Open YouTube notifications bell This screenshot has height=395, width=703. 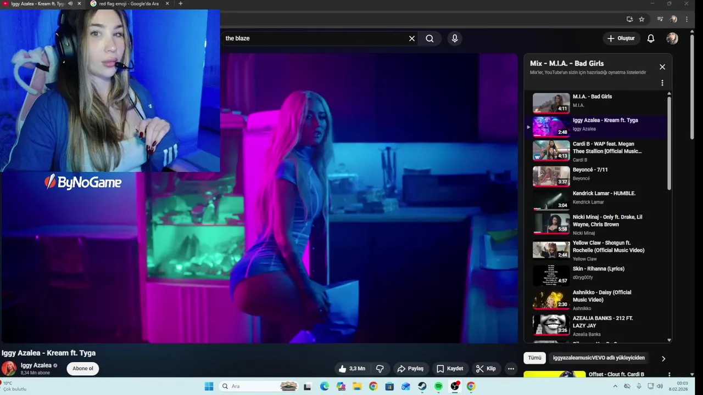[651, 38]
